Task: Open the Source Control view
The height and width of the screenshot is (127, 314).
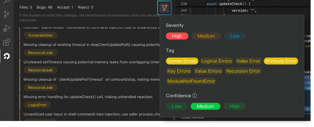Action: (x=7, y=14)
